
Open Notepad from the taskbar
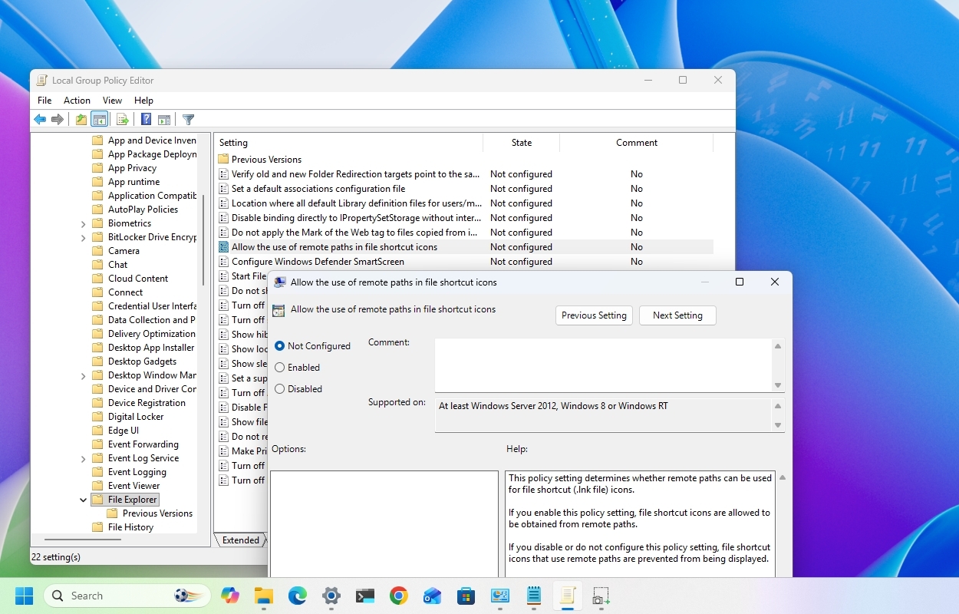(x=534, y=596)
